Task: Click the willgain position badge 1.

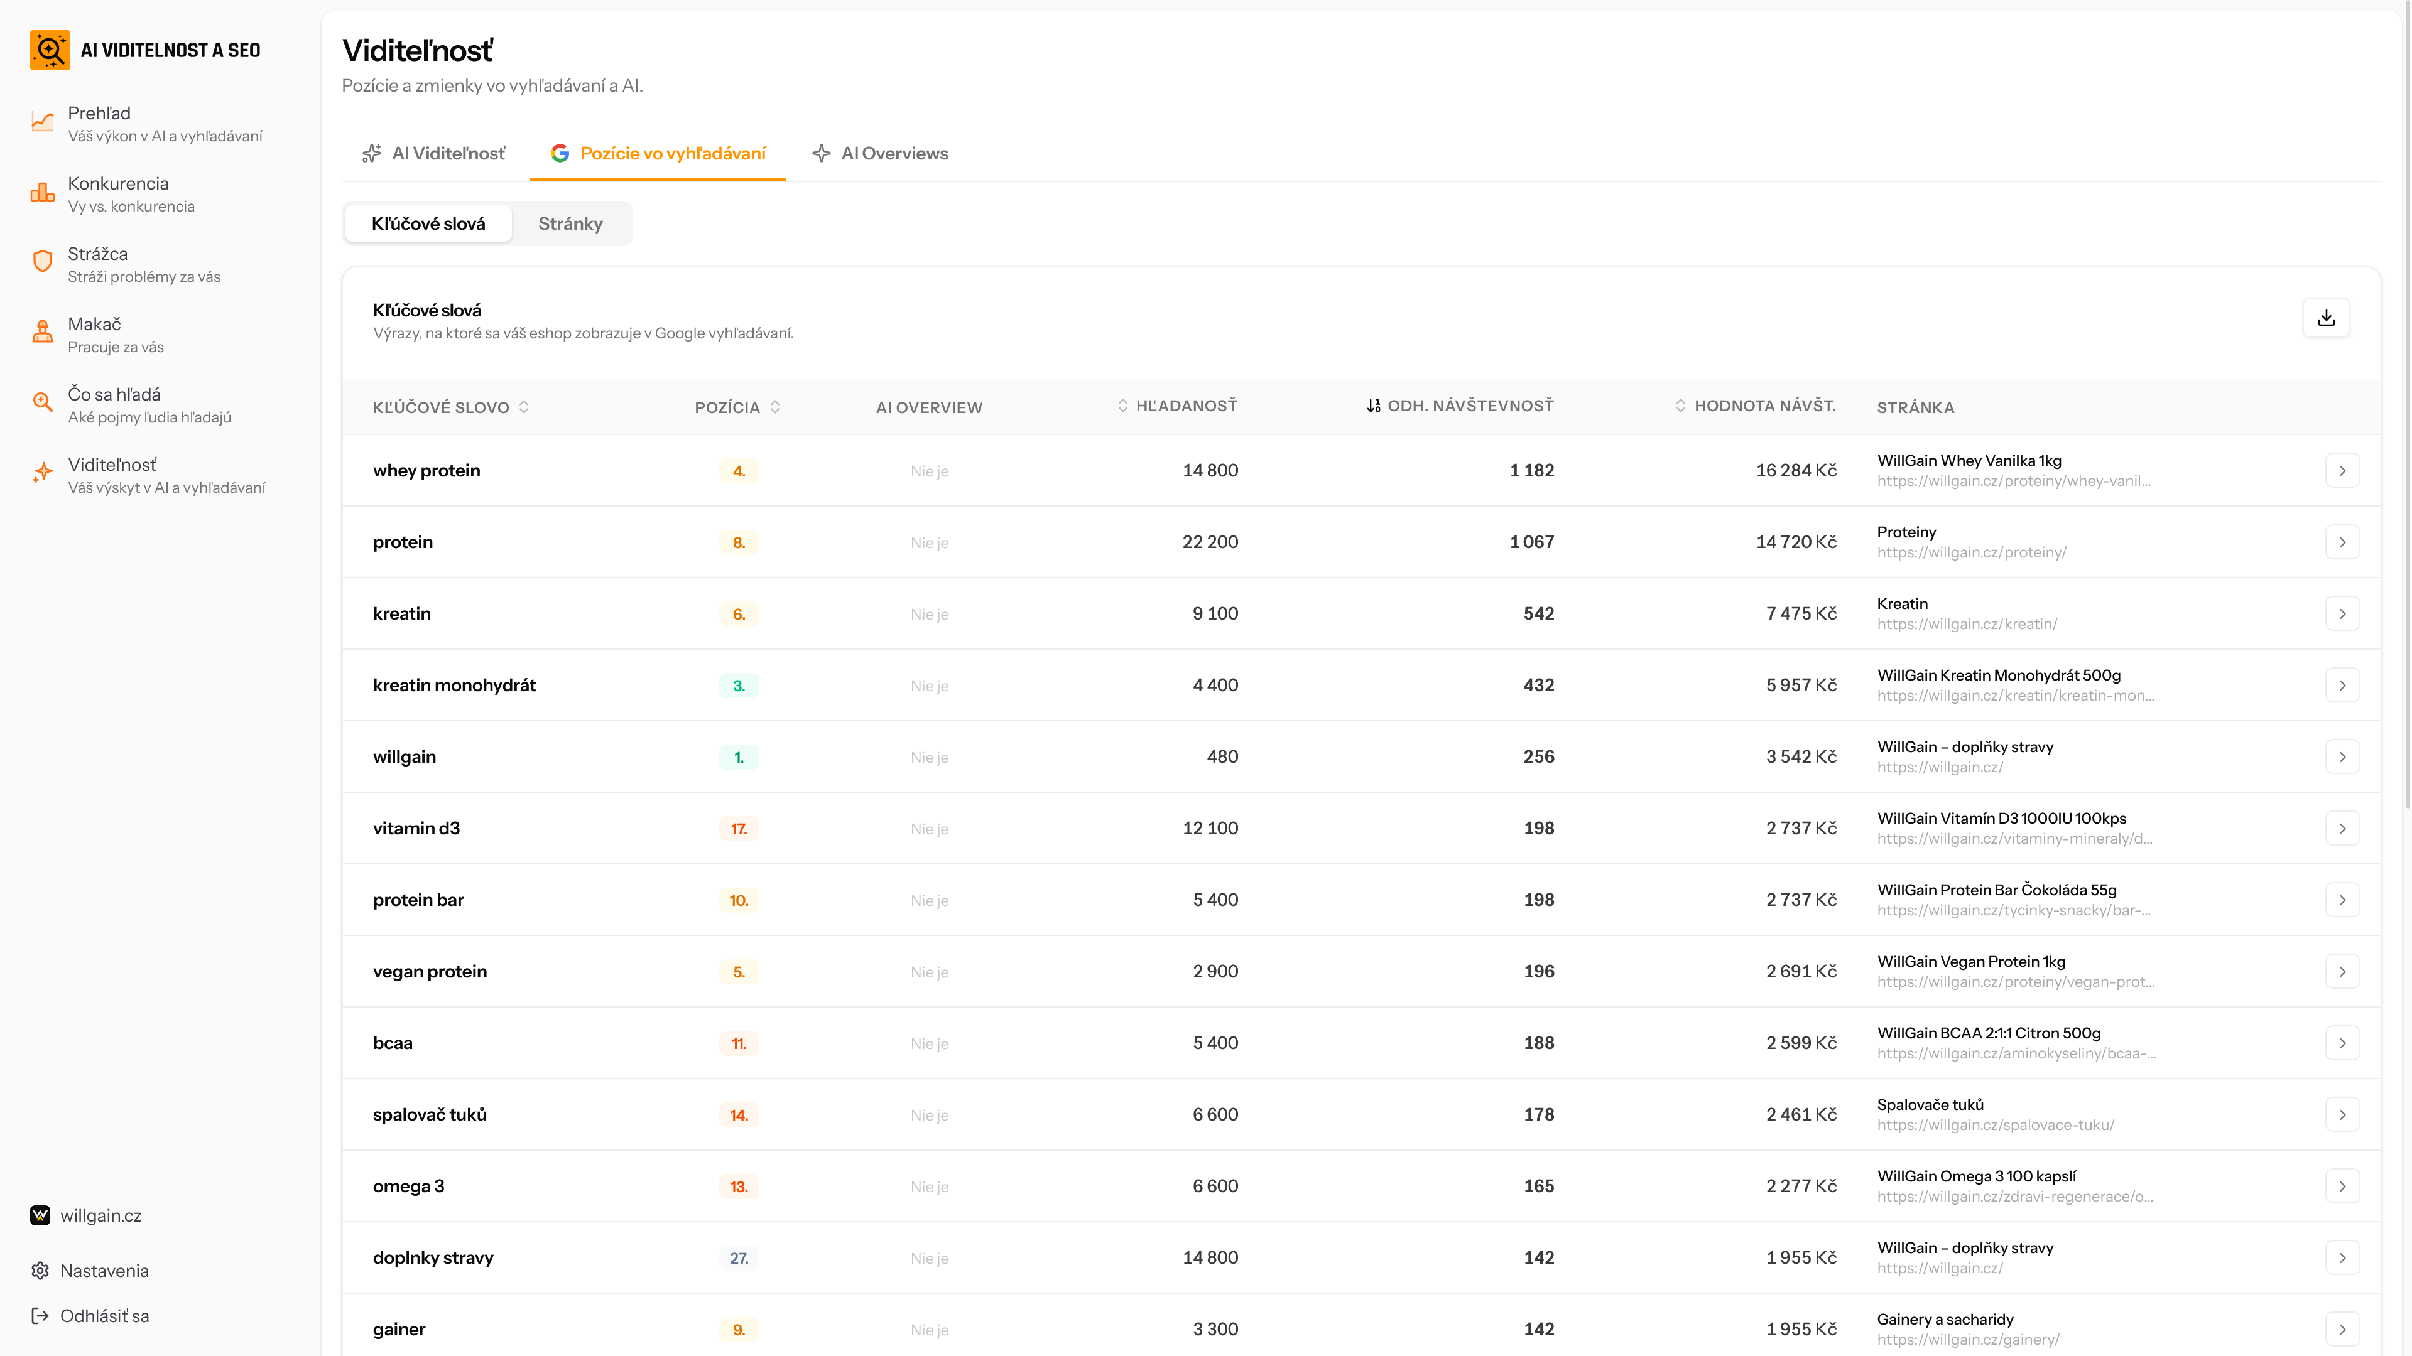Action: click(739, 757)
